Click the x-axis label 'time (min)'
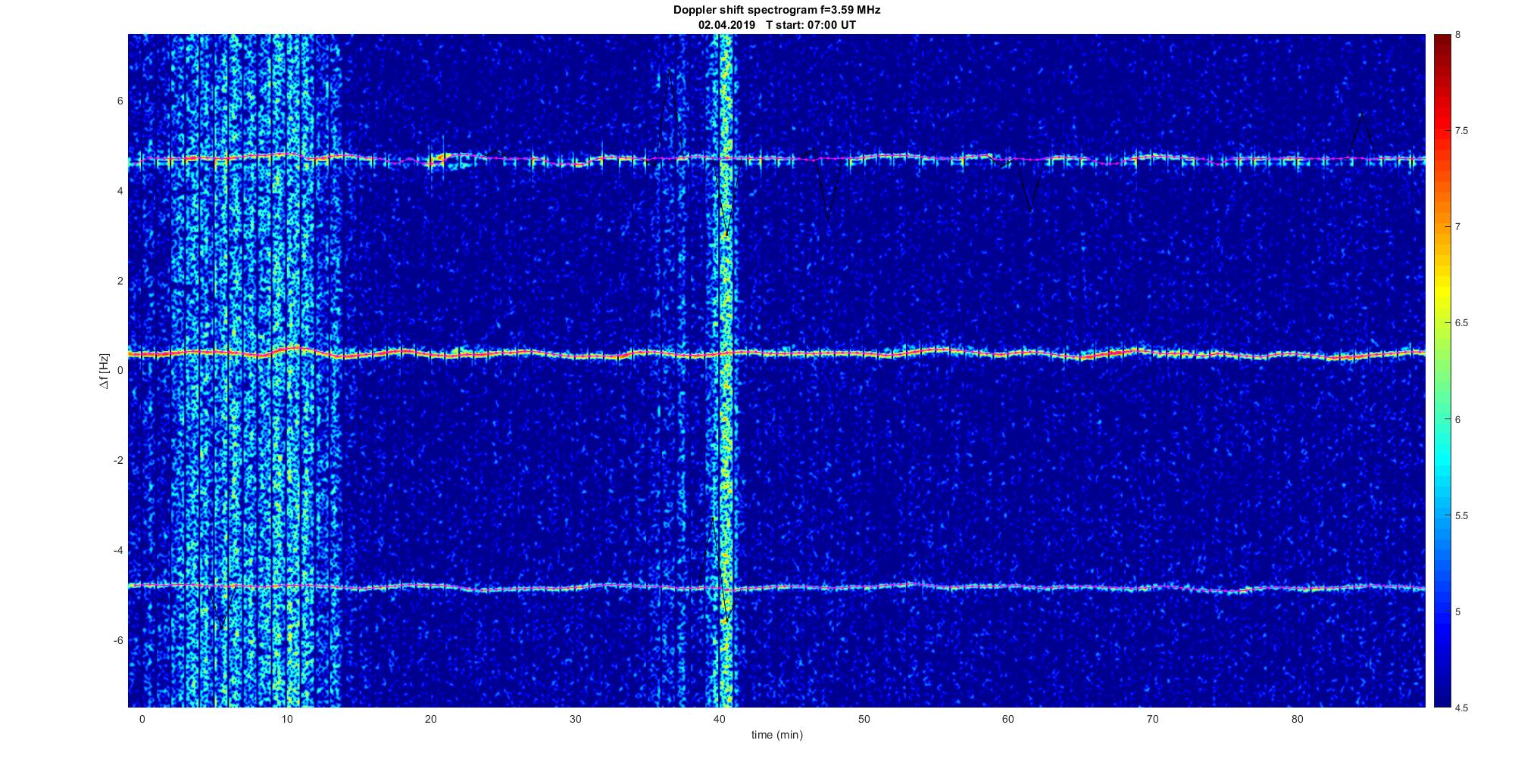The image size is (1515, 759). click(776, 735)
